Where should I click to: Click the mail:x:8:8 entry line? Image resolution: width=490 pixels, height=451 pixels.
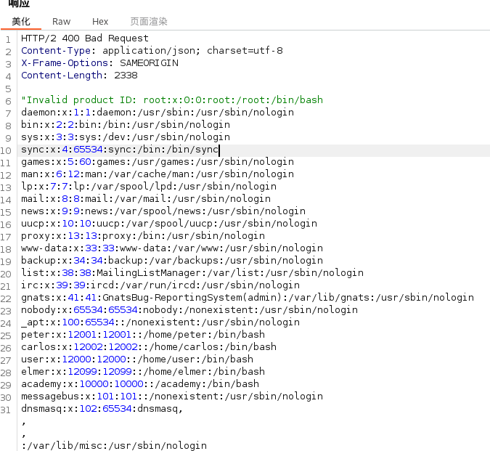pos(146,199)
